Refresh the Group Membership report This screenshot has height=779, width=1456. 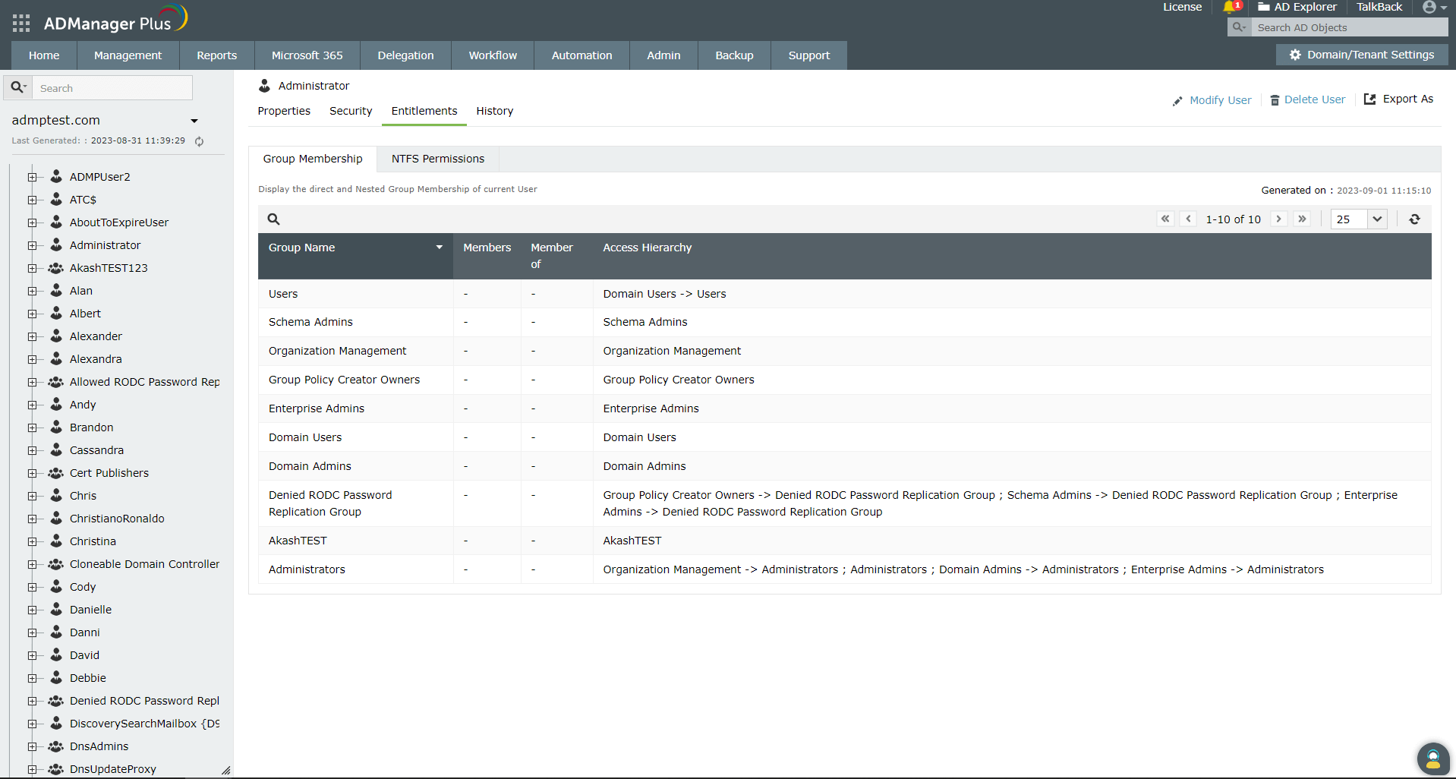1414,219
